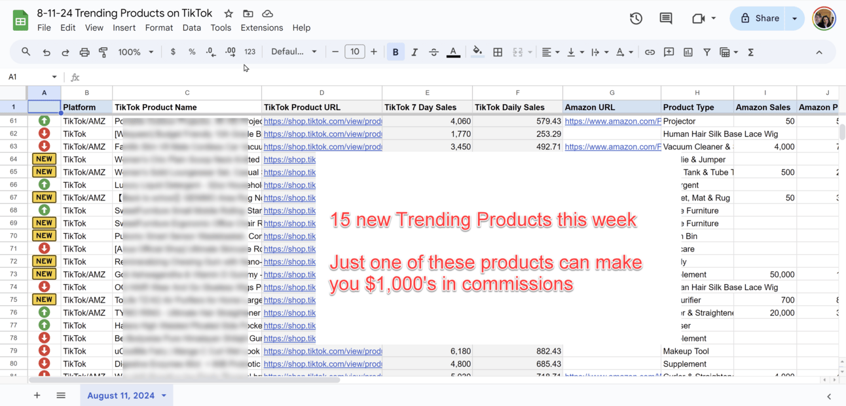The height and width of the screenshot is (406, 846).
Task: Format as currency with dollar icon
Action: [173, 52]
